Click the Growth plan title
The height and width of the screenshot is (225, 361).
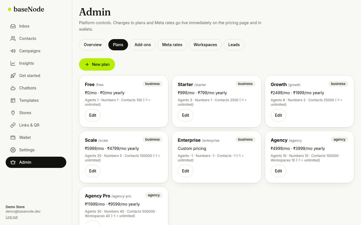pos(279,84)
